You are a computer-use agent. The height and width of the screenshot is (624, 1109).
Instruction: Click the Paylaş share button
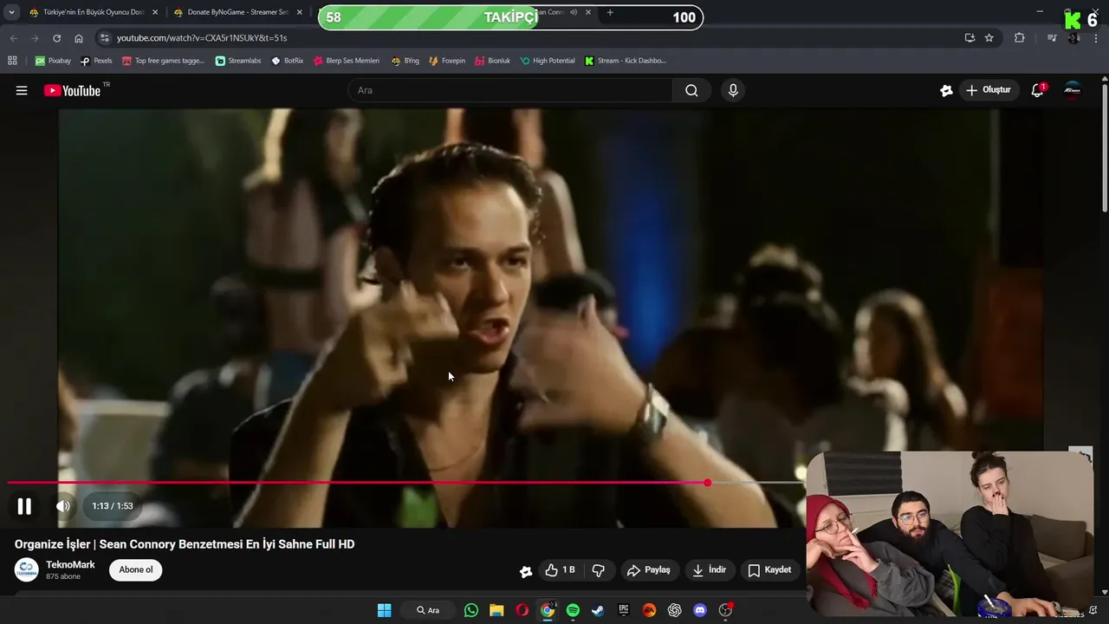point(648,570)
